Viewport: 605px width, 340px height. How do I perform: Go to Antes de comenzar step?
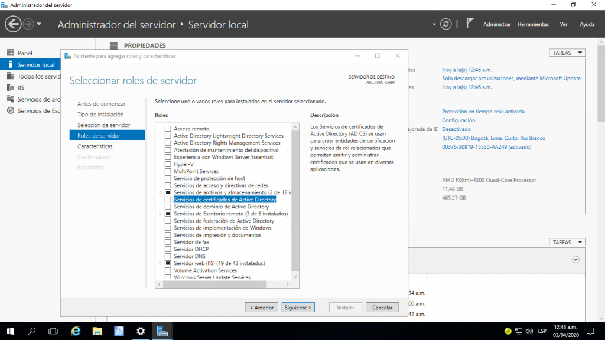point(101,104)
